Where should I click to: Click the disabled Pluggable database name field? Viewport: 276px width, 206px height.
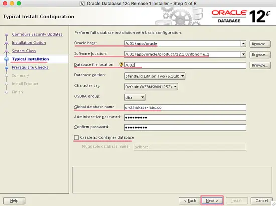(190, 147)
